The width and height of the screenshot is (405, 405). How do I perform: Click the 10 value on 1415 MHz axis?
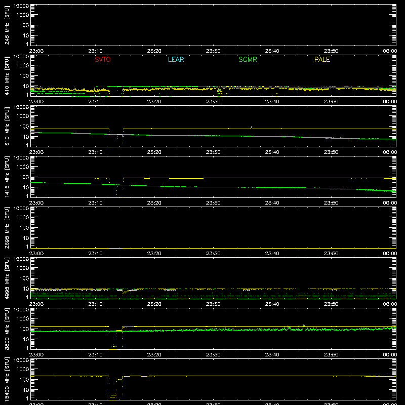(x=26, y=187)
